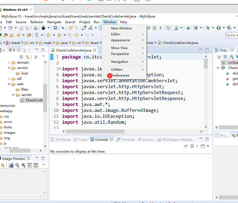238x203 pixels.
Task: Click the Next Annotation down arrow icon
Action: coord(49,35)
